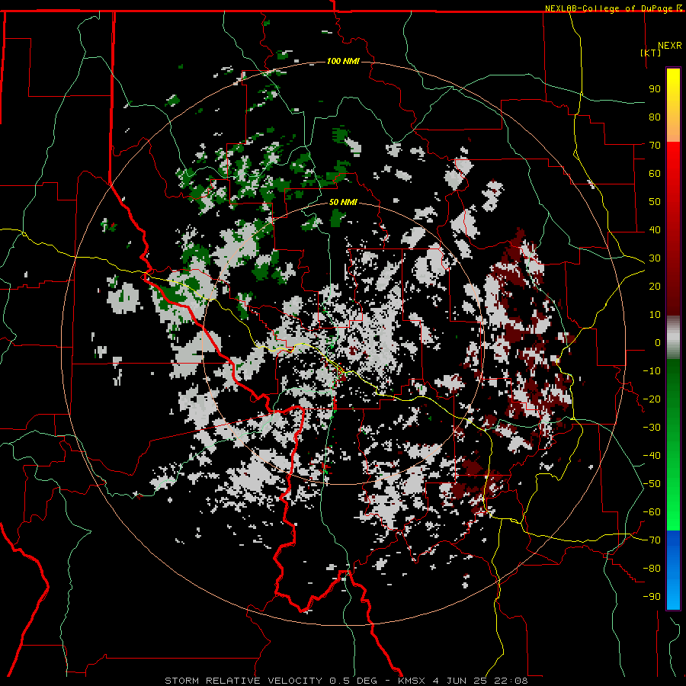686x686 pixels.
Task: Click the 70 value on the velocity scale
Action: (x=655, y=146)
